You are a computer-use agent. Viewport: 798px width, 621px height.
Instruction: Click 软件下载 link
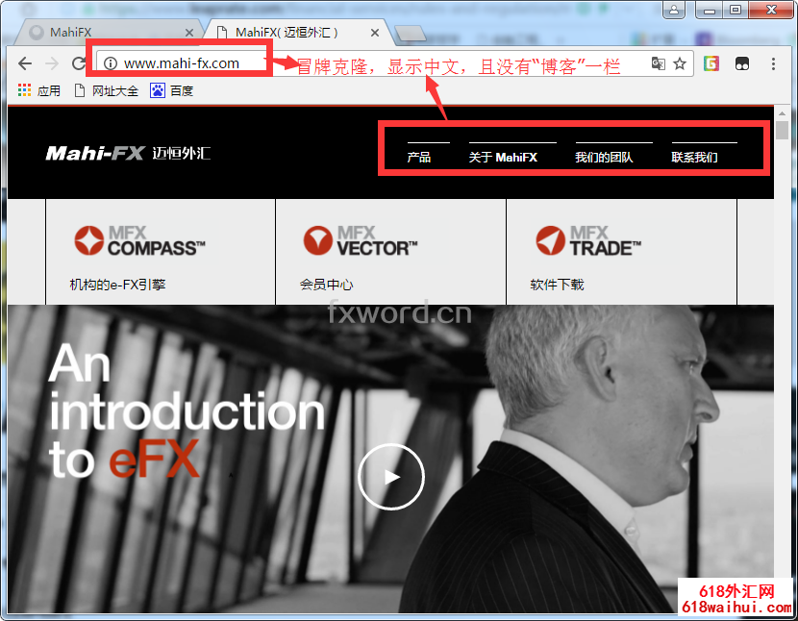coord(557,284)
